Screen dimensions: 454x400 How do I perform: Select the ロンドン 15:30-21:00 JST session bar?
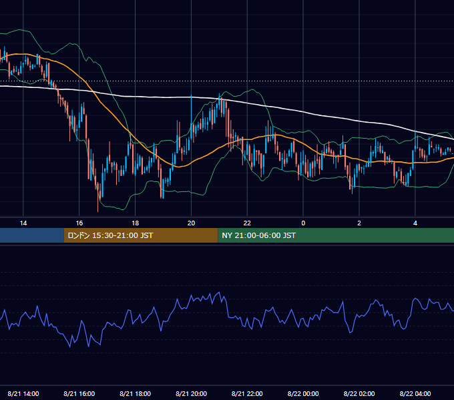141,235
